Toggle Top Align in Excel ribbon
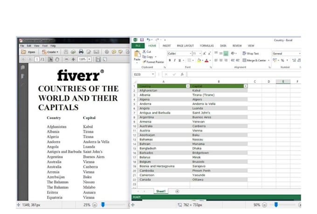The height and width of the screenshot is (214, 317). 216,53
